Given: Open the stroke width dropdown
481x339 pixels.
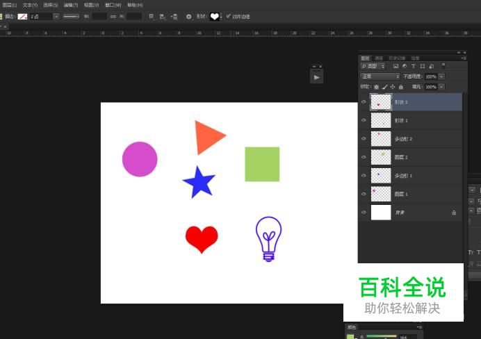Looking at the screenshot, I should click(x=56, y=16).
